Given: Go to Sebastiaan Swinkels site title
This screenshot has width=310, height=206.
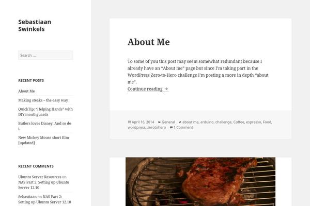Looking at the screenshot, I should click(x=35, y=25).
